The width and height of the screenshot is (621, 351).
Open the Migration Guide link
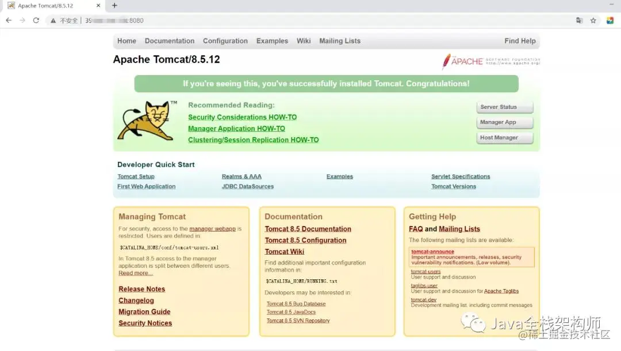click(x=144, y=312)
